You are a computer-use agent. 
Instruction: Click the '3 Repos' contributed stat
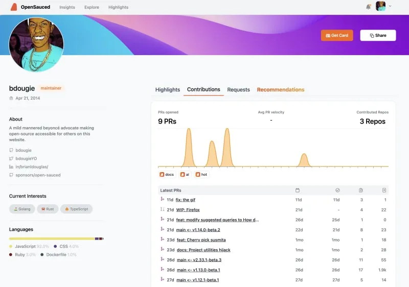373,122
